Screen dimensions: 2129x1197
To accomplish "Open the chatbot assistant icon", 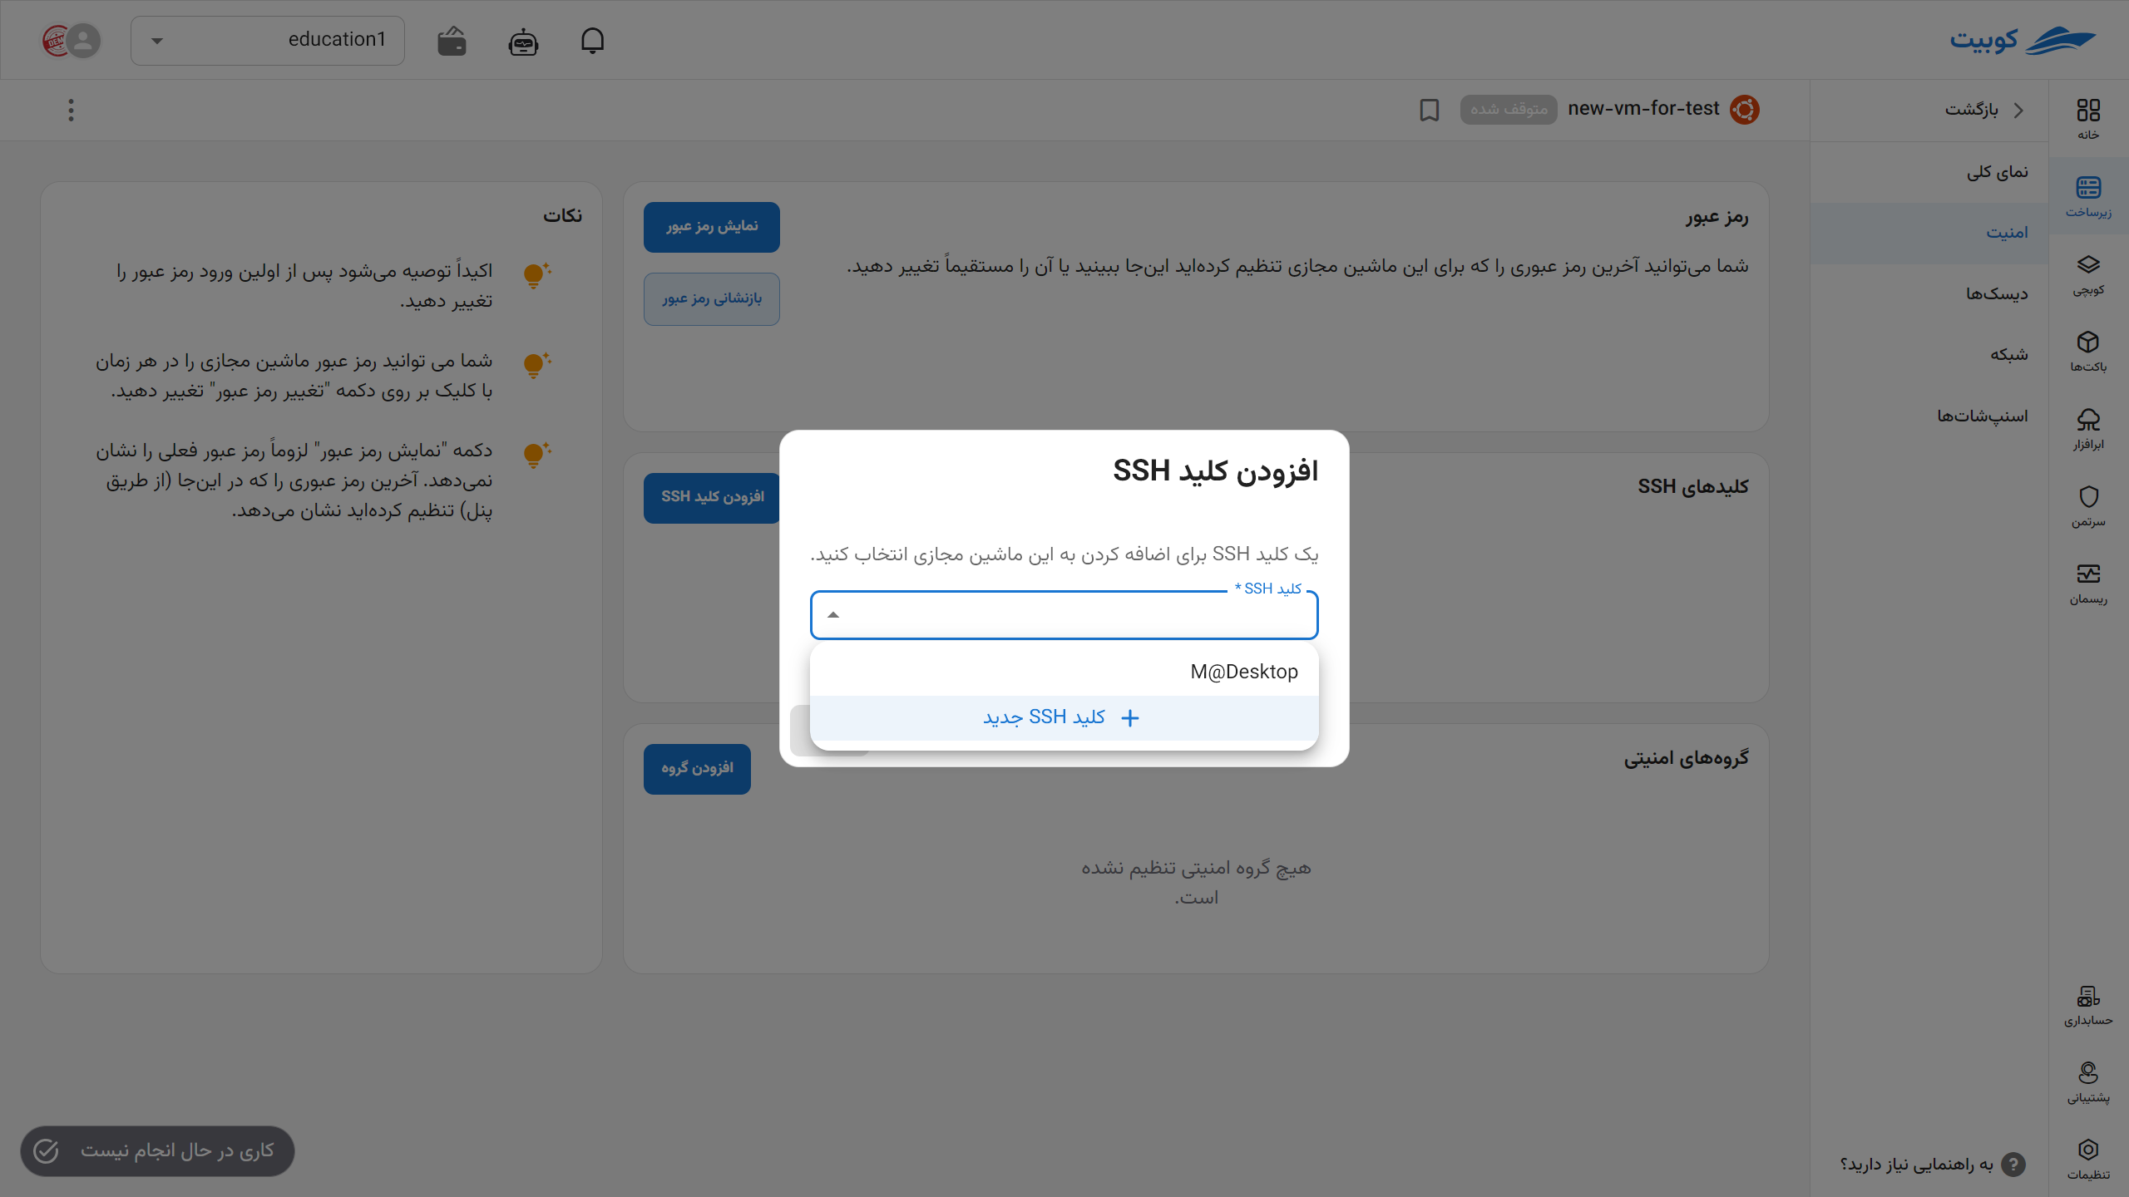I will click(523, 40).
